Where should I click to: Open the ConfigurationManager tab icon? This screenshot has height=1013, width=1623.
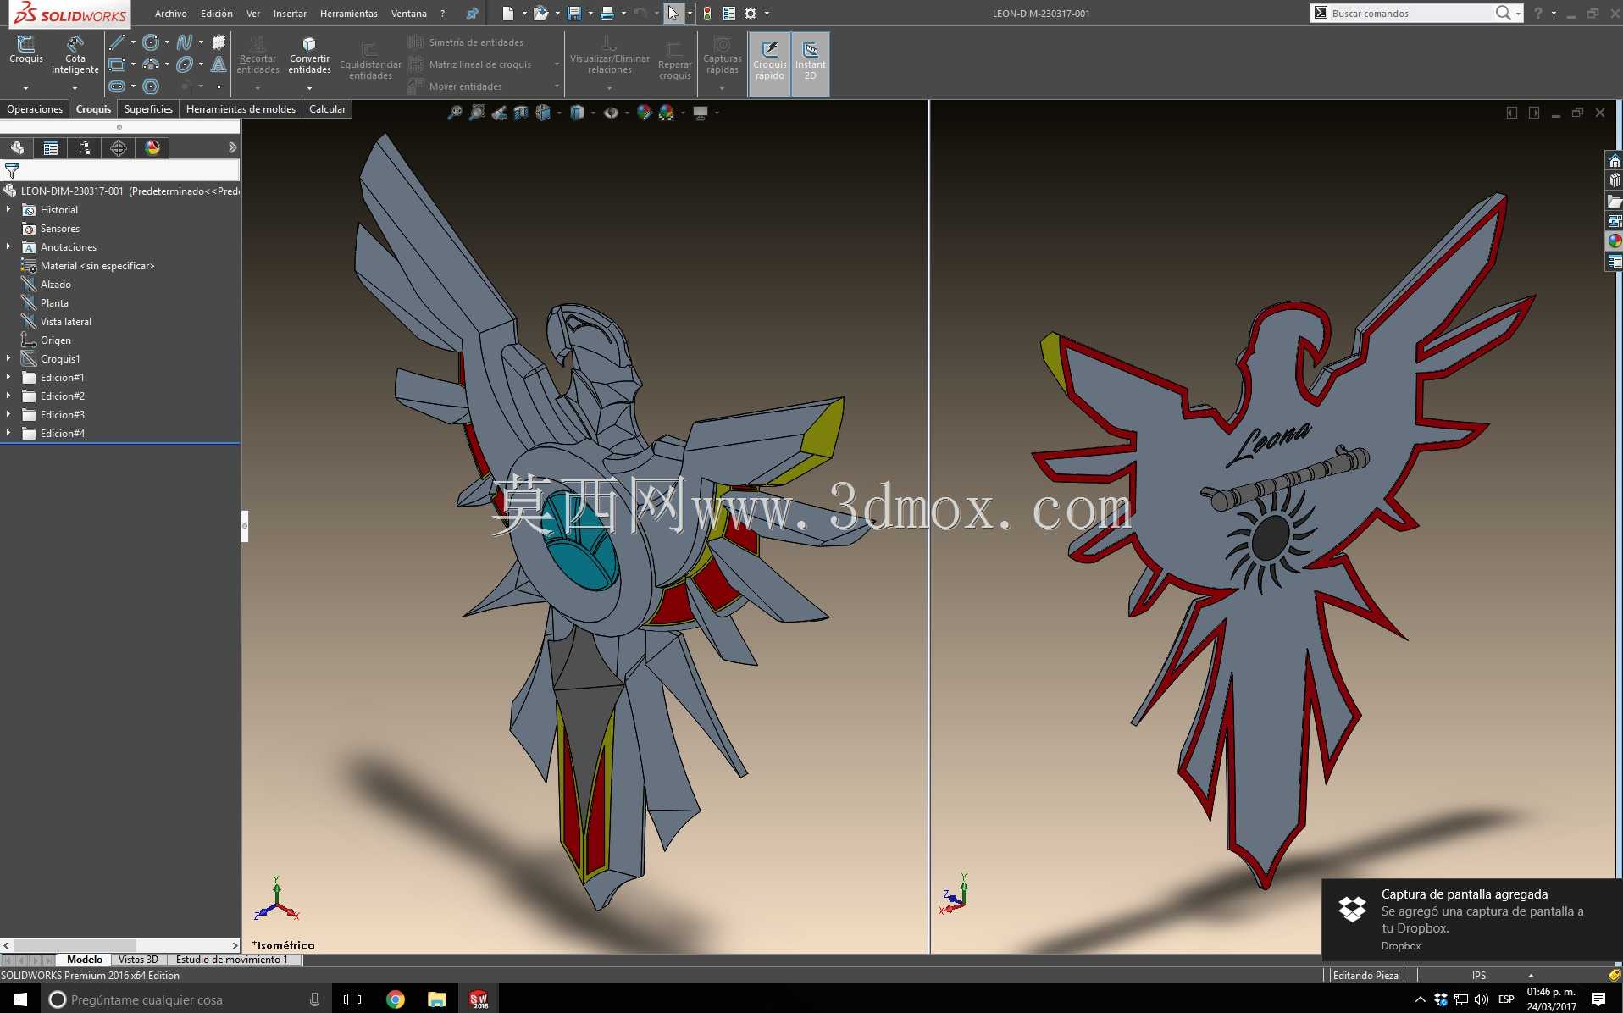pos(84,148)
